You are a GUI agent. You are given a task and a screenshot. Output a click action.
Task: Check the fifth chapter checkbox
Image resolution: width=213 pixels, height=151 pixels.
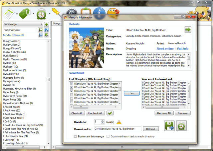pos(72,98)
